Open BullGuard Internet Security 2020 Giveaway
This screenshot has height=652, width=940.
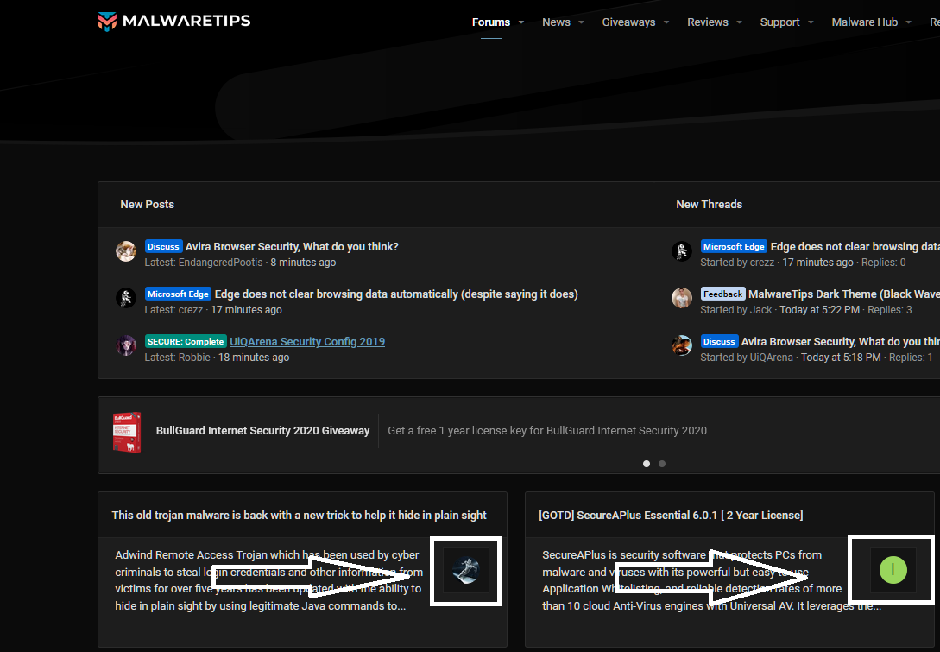click(x=262, y=431)
